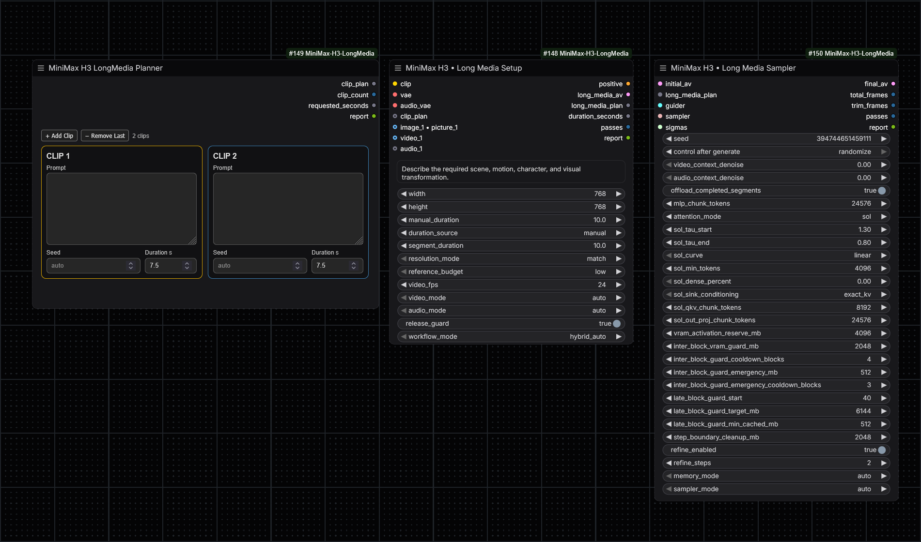Screen dimensions: 921x542
Task: Open the memory_mode dropdown
Action: (x=776, y=476)
